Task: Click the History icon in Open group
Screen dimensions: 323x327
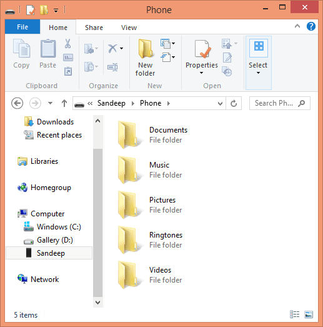Action: [x=227, y=71]
